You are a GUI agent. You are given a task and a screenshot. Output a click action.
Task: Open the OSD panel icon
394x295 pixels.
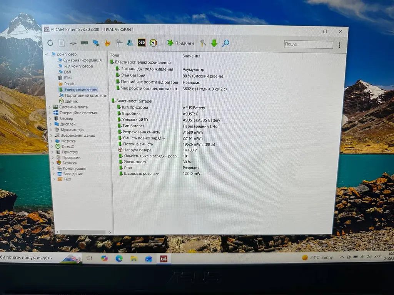click(x=142, y=43)
